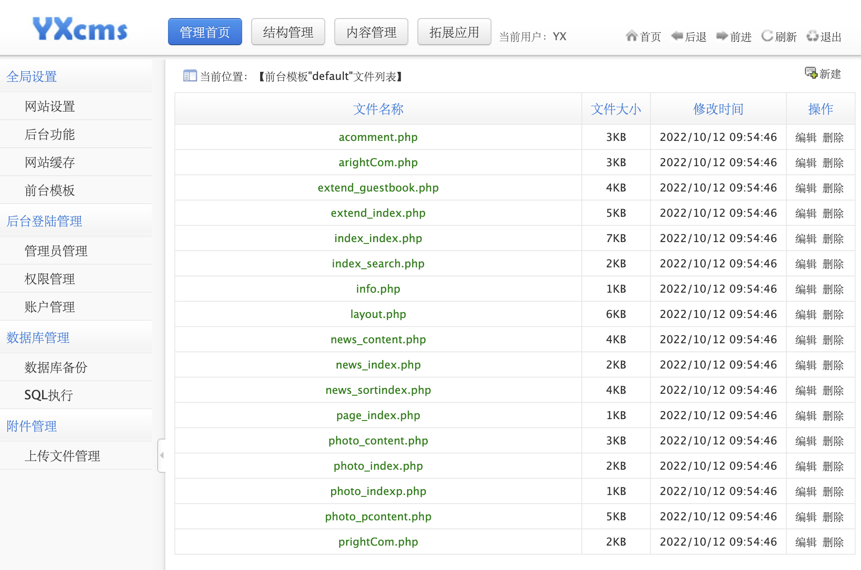This screenshot has width=861, height=570.
Task: Click the 数据库管理 section header
Action: tap(38, 338)
